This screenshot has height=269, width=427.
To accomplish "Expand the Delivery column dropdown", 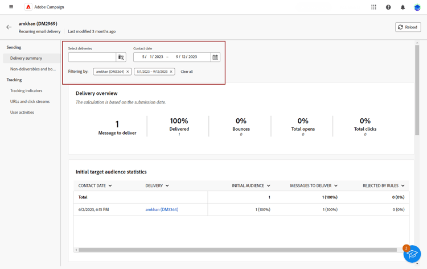I will [x=167, y=185].
